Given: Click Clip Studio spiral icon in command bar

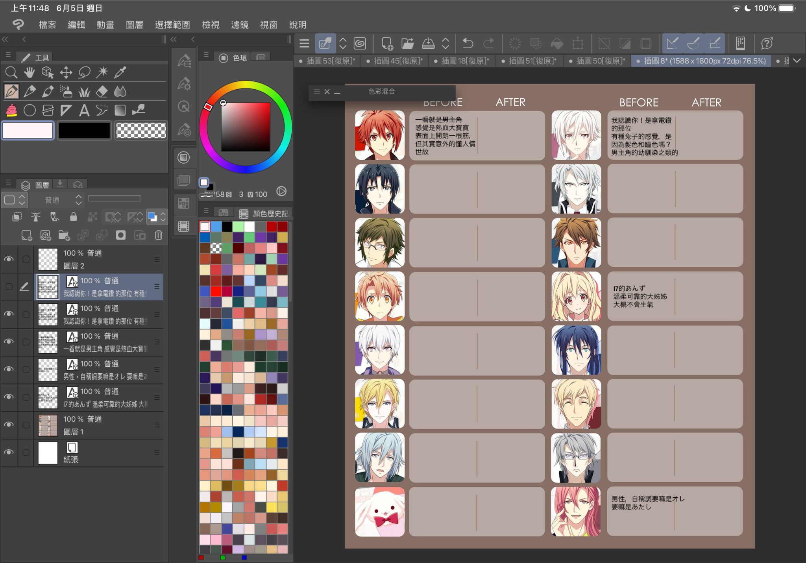Looking at the screenshot, I should (x=360, y=43).
